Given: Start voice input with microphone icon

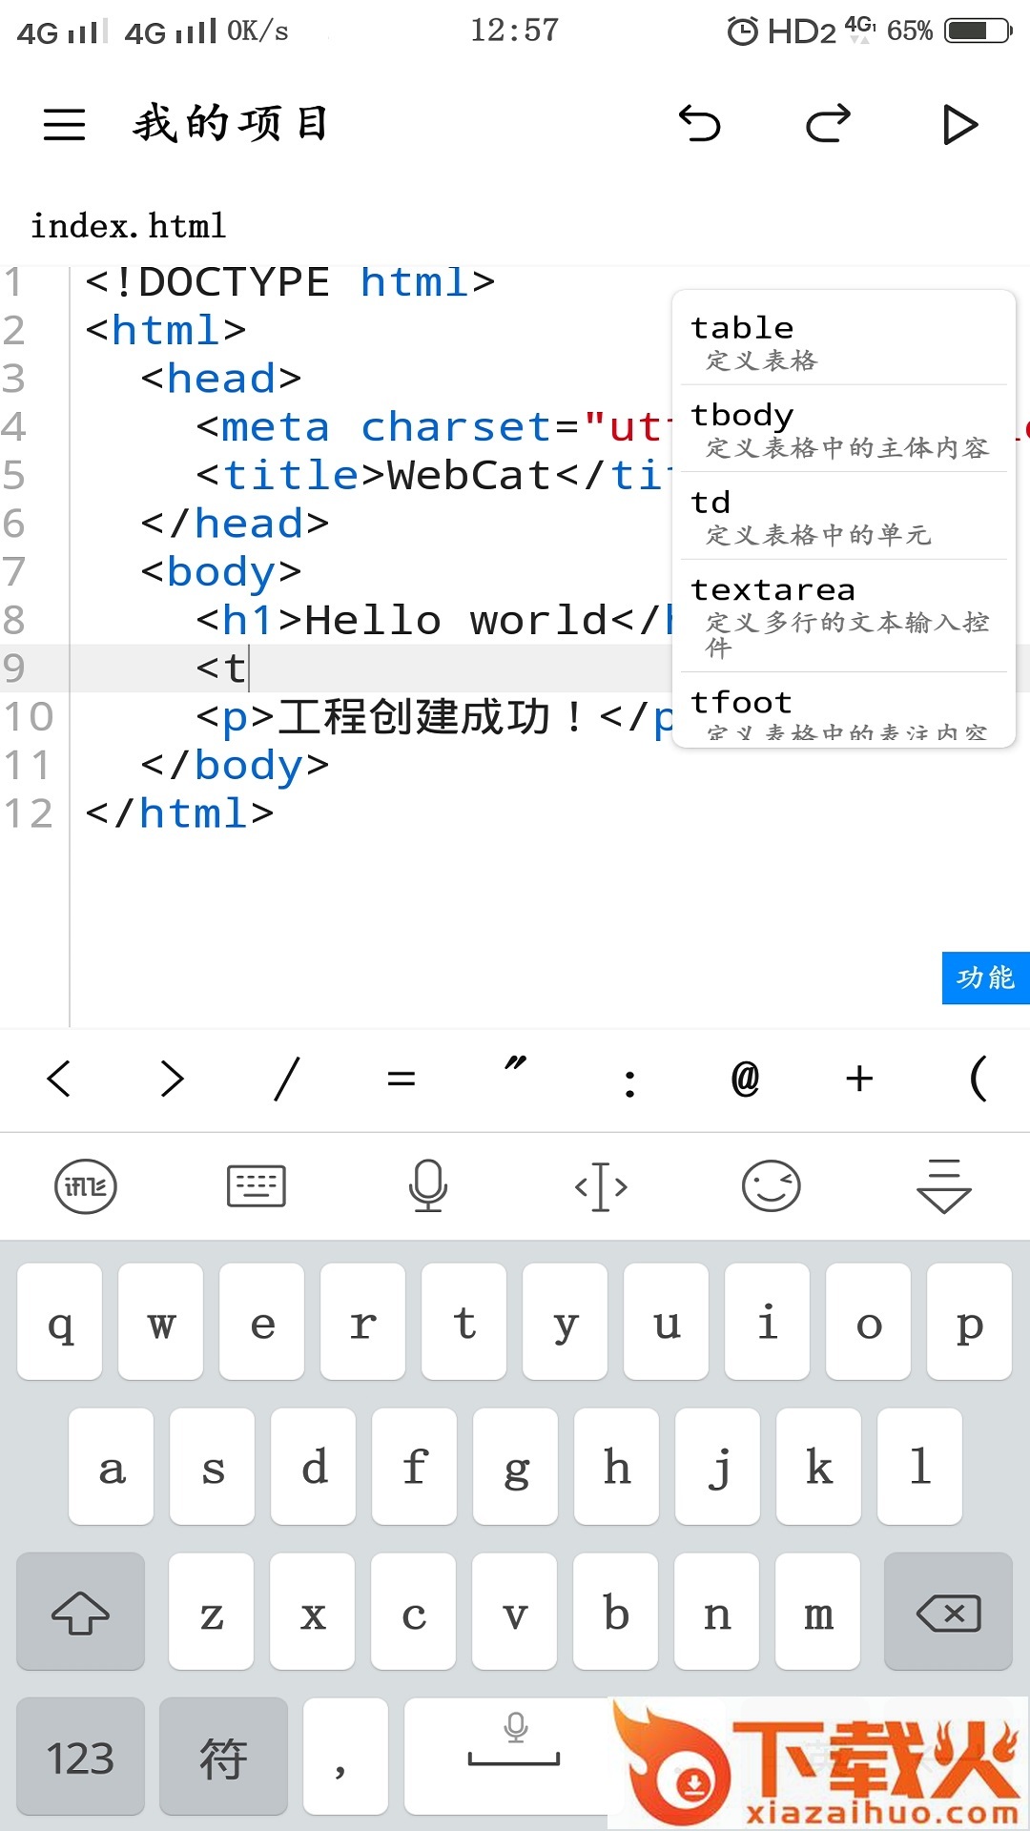Looking at the screenshot, I should 428,1187.
